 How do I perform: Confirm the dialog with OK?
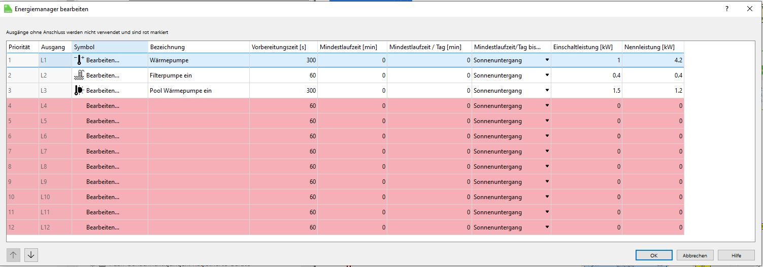(x=654, y=255)
